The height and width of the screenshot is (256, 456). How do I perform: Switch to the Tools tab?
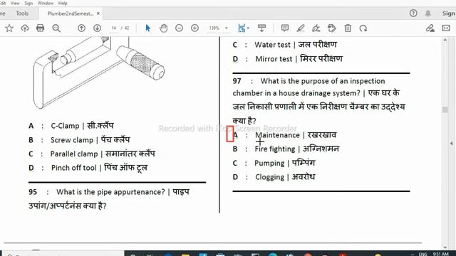click(22, 14)
